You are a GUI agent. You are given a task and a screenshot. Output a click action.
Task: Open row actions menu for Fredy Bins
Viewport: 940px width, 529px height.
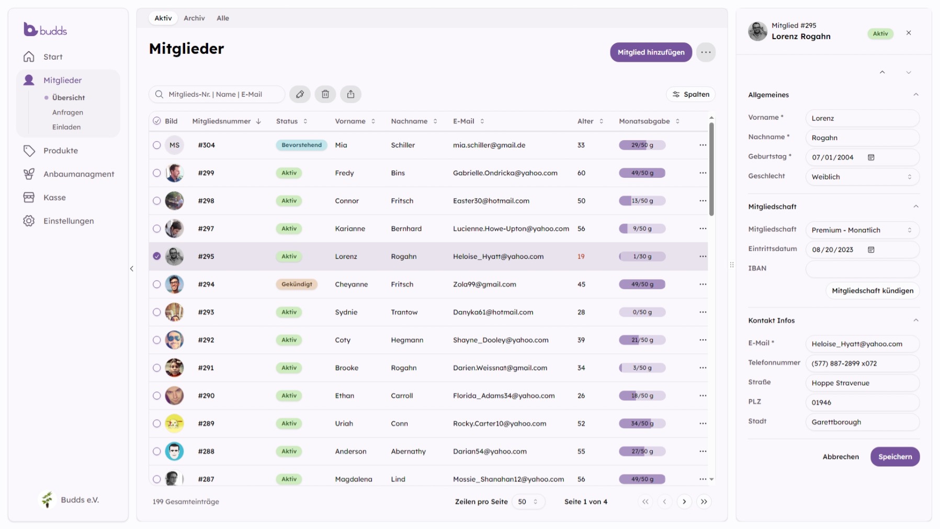[x=703, y=173]
